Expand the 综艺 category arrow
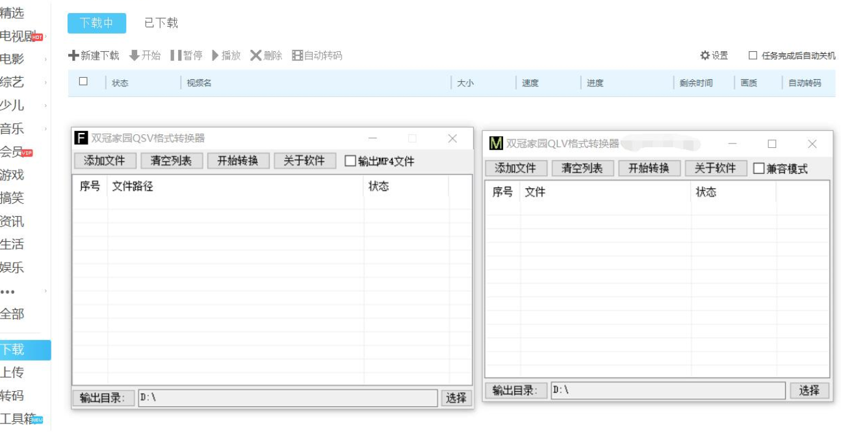The width and height of the screenshot is (841, 432). [x=45, y=82]
